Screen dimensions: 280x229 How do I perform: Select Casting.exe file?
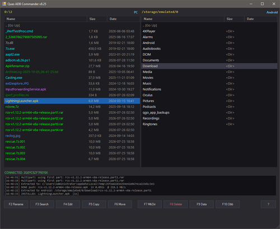(72, 77)
